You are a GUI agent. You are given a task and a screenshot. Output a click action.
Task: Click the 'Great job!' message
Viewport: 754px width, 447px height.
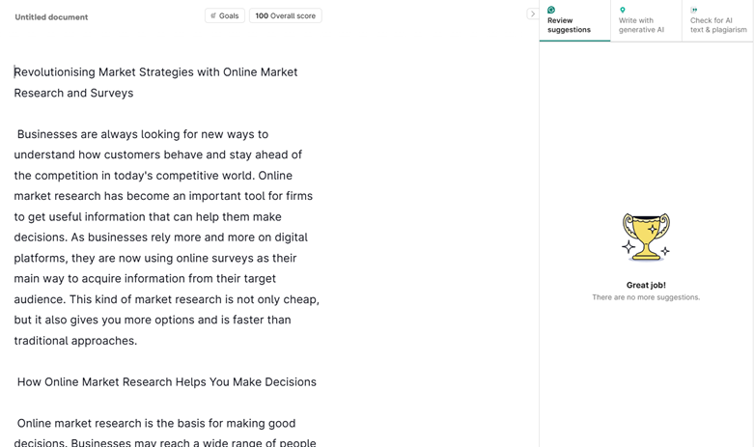pos(645,285)
